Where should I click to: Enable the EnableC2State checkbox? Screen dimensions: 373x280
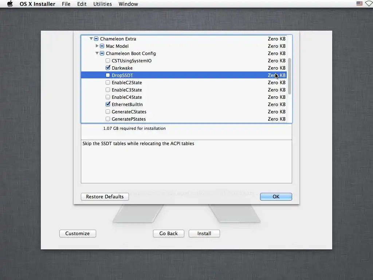[x=108, y=82]
